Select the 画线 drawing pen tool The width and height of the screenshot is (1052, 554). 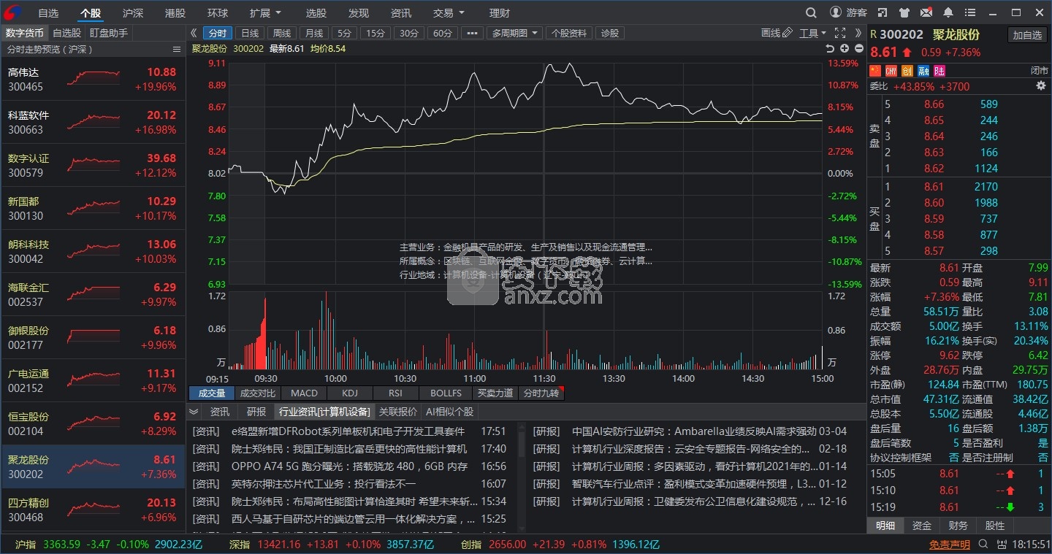[x=777, y=33]
